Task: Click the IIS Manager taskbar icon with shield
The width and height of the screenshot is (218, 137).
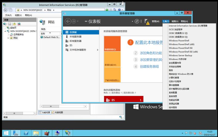Action: (68, 133)
